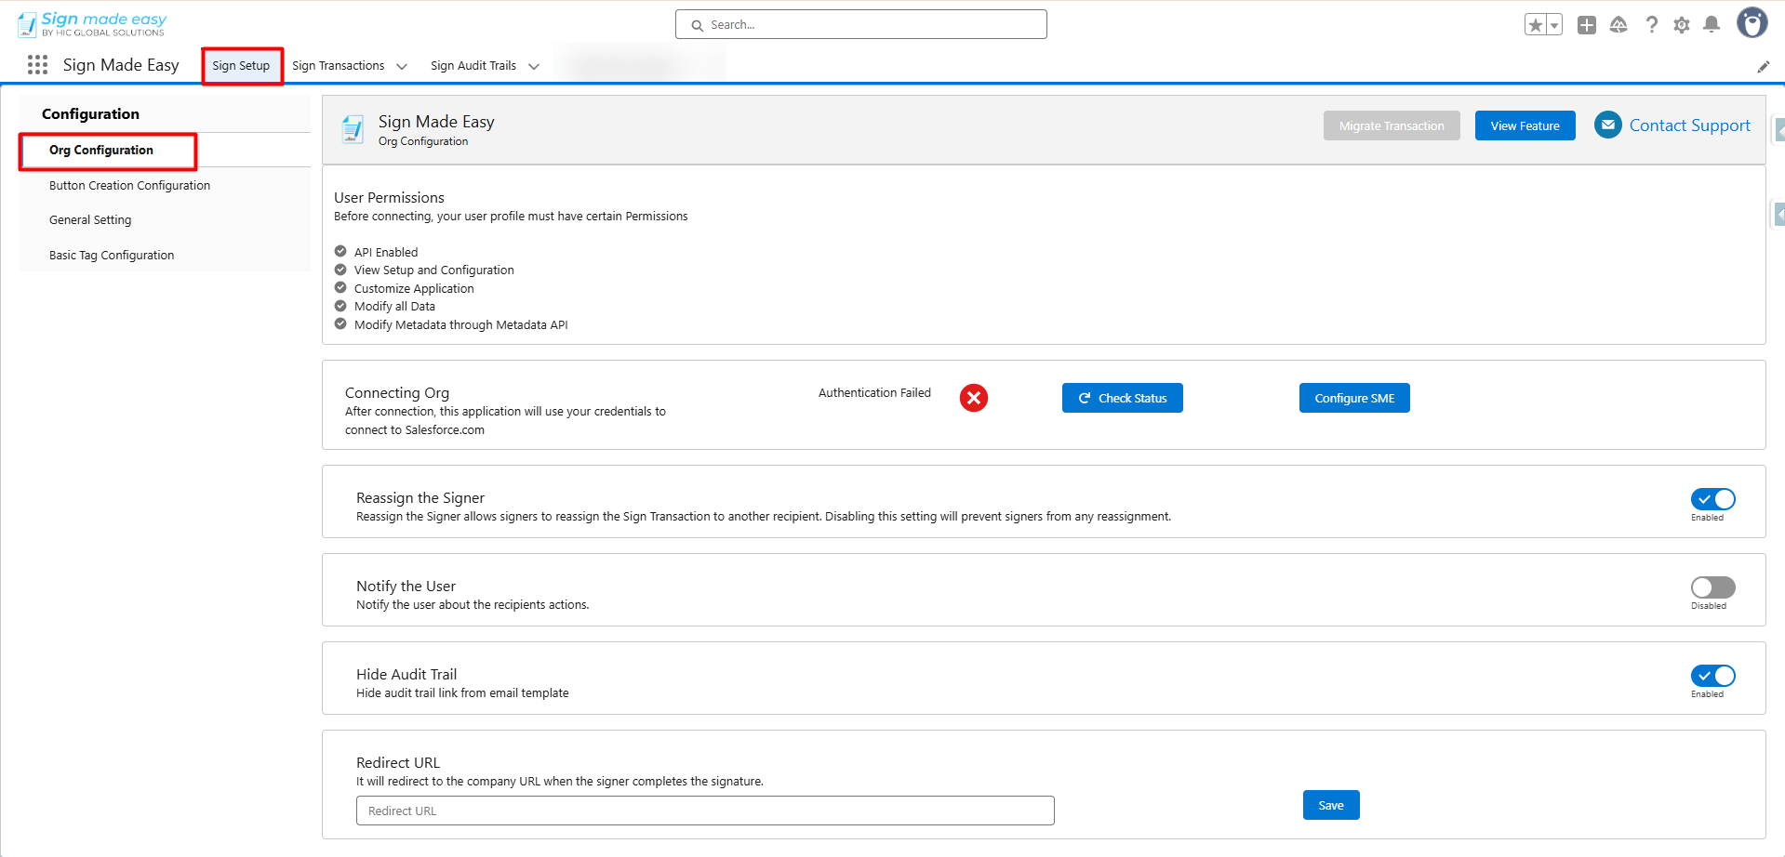Screen dimensions: 1785x857
Task: Open Global Actions plus icon
Action: point(1587,25)
